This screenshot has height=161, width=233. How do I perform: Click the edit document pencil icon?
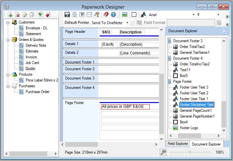click(x=25, y=14)
